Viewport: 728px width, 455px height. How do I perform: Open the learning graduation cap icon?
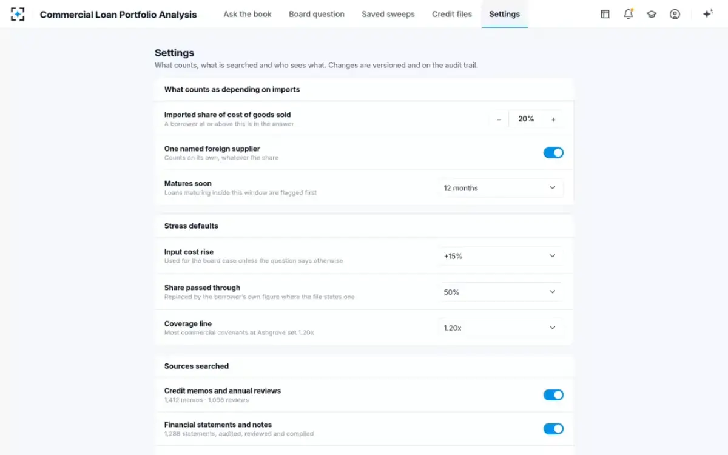point(652,14)
